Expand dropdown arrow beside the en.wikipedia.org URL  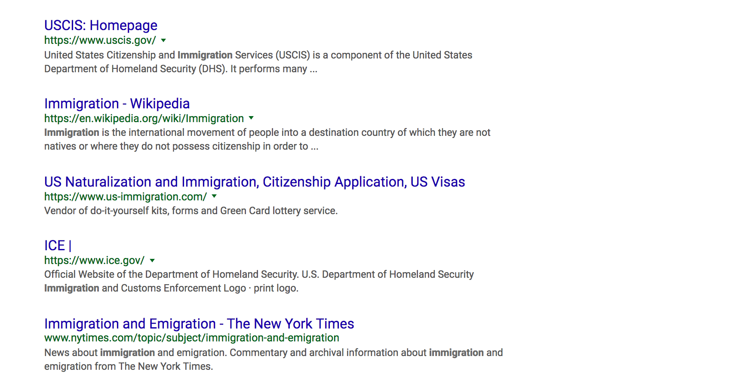pyautogui.click(x=251, y=118)
